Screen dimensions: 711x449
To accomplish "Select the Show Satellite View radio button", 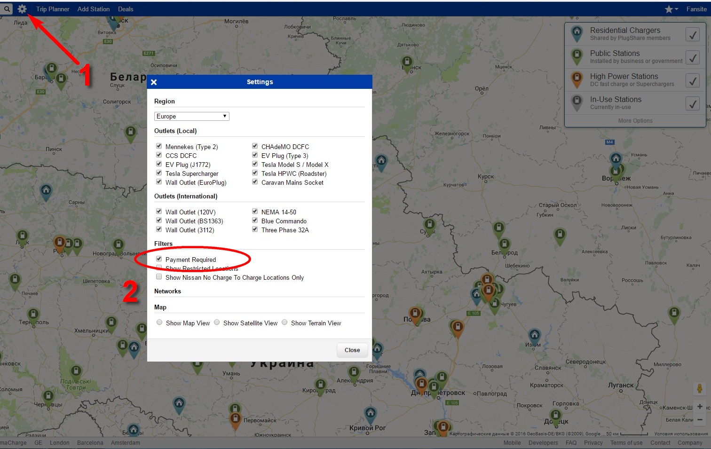I will click(x=217, y=323).
